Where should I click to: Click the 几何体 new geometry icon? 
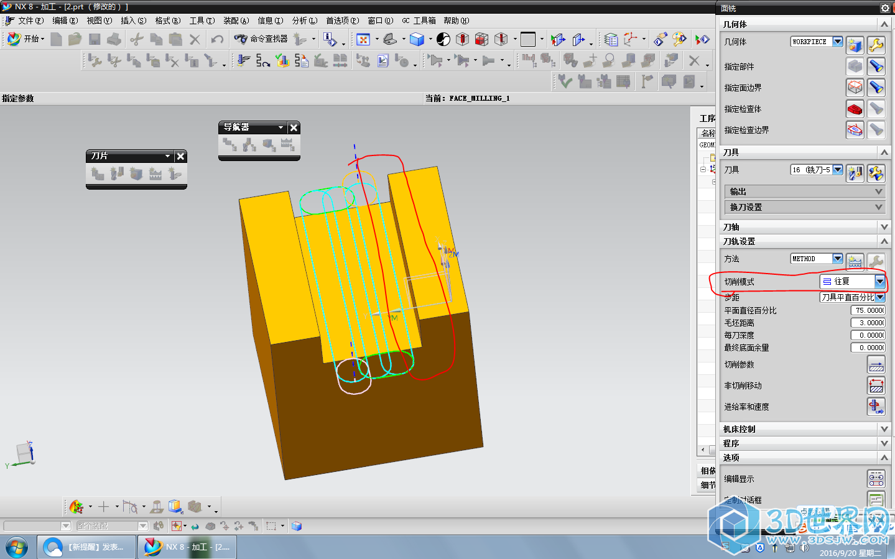(x=855, y=45)
